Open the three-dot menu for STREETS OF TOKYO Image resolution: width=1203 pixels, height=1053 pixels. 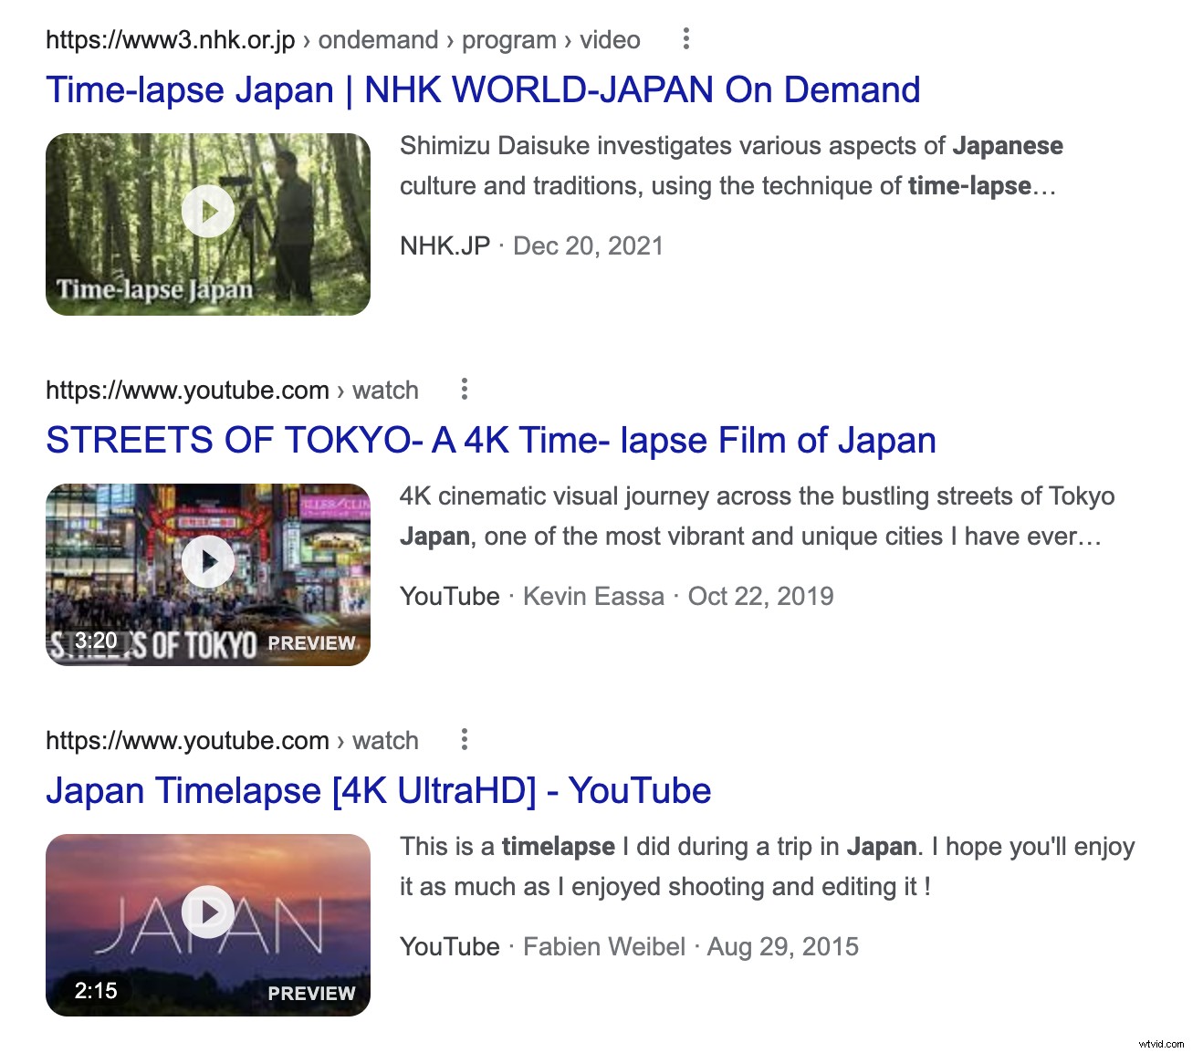pos(465,390)
